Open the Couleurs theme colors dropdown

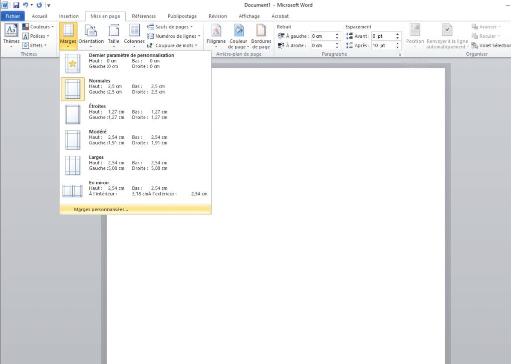[38, 27]
